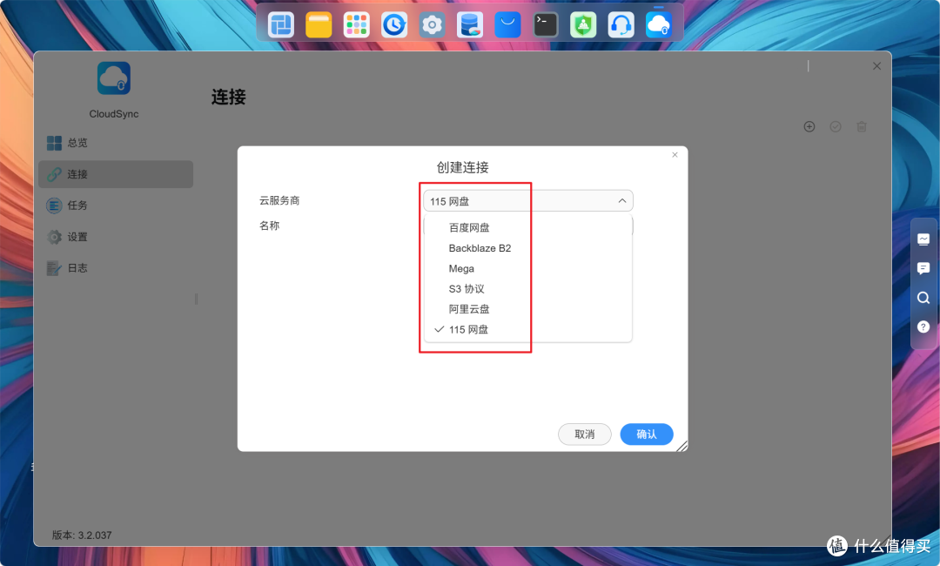
Task: Choose 百度网盘 from the provider list
Action: pos(528,228)
